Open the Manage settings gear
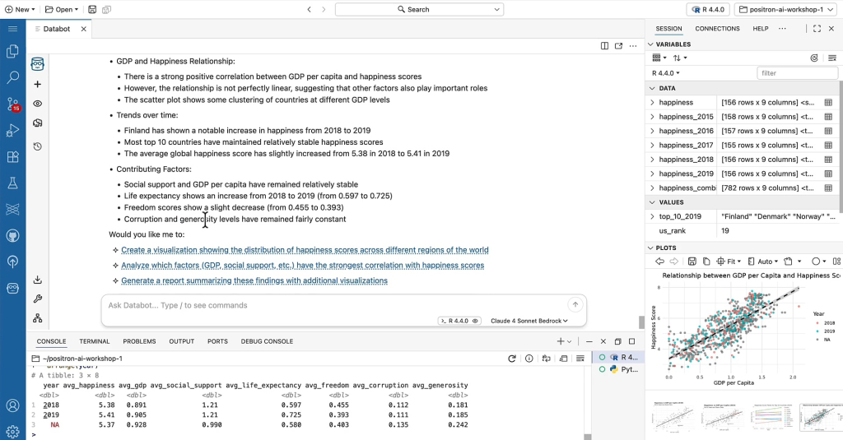Image resolution: width=843 pixels, height=440 pixels. 12,431
